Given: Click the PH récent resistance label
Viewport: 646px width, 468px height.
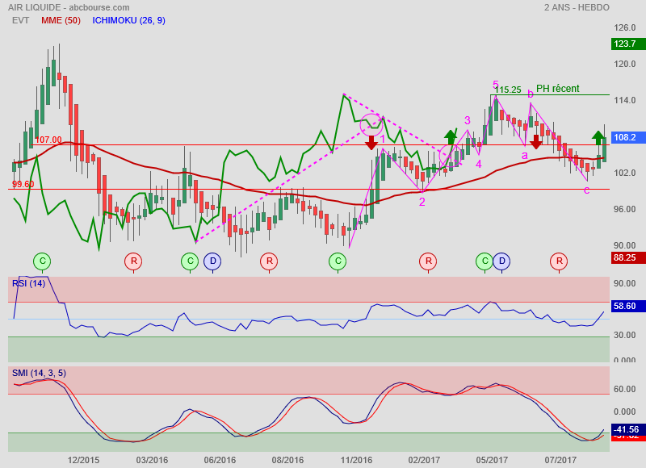Looking at the screenshot, I should tap(557, 89).
